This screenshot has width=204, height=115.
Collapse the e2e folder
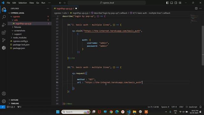(13, 20)
